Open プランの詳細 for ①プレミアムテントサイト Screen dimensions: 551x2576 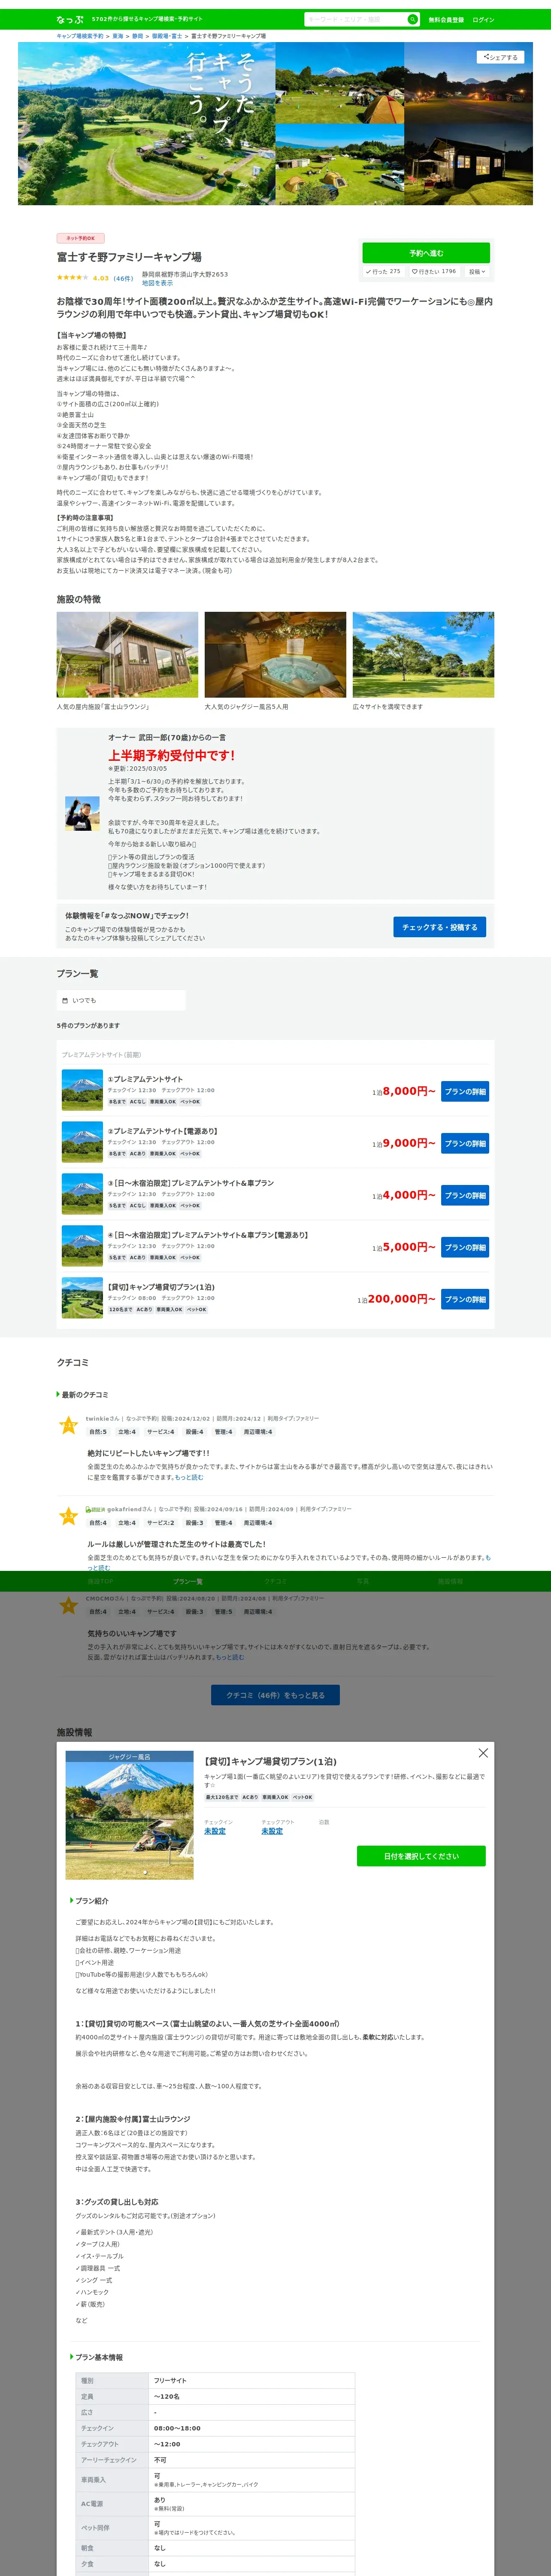[465, 1092]
